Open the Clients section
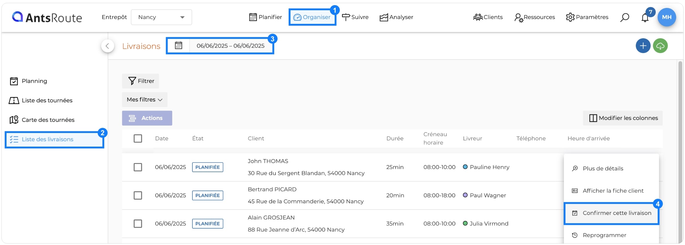The image size is (685, 245). pyautogui.click(x=488, y=17)
